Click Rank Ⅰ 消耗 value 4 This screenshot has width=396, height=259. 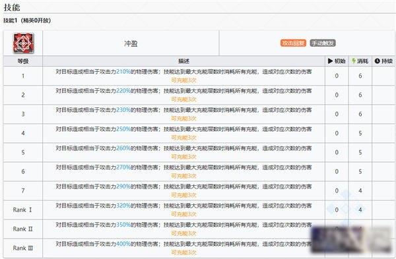click(360, 210)
